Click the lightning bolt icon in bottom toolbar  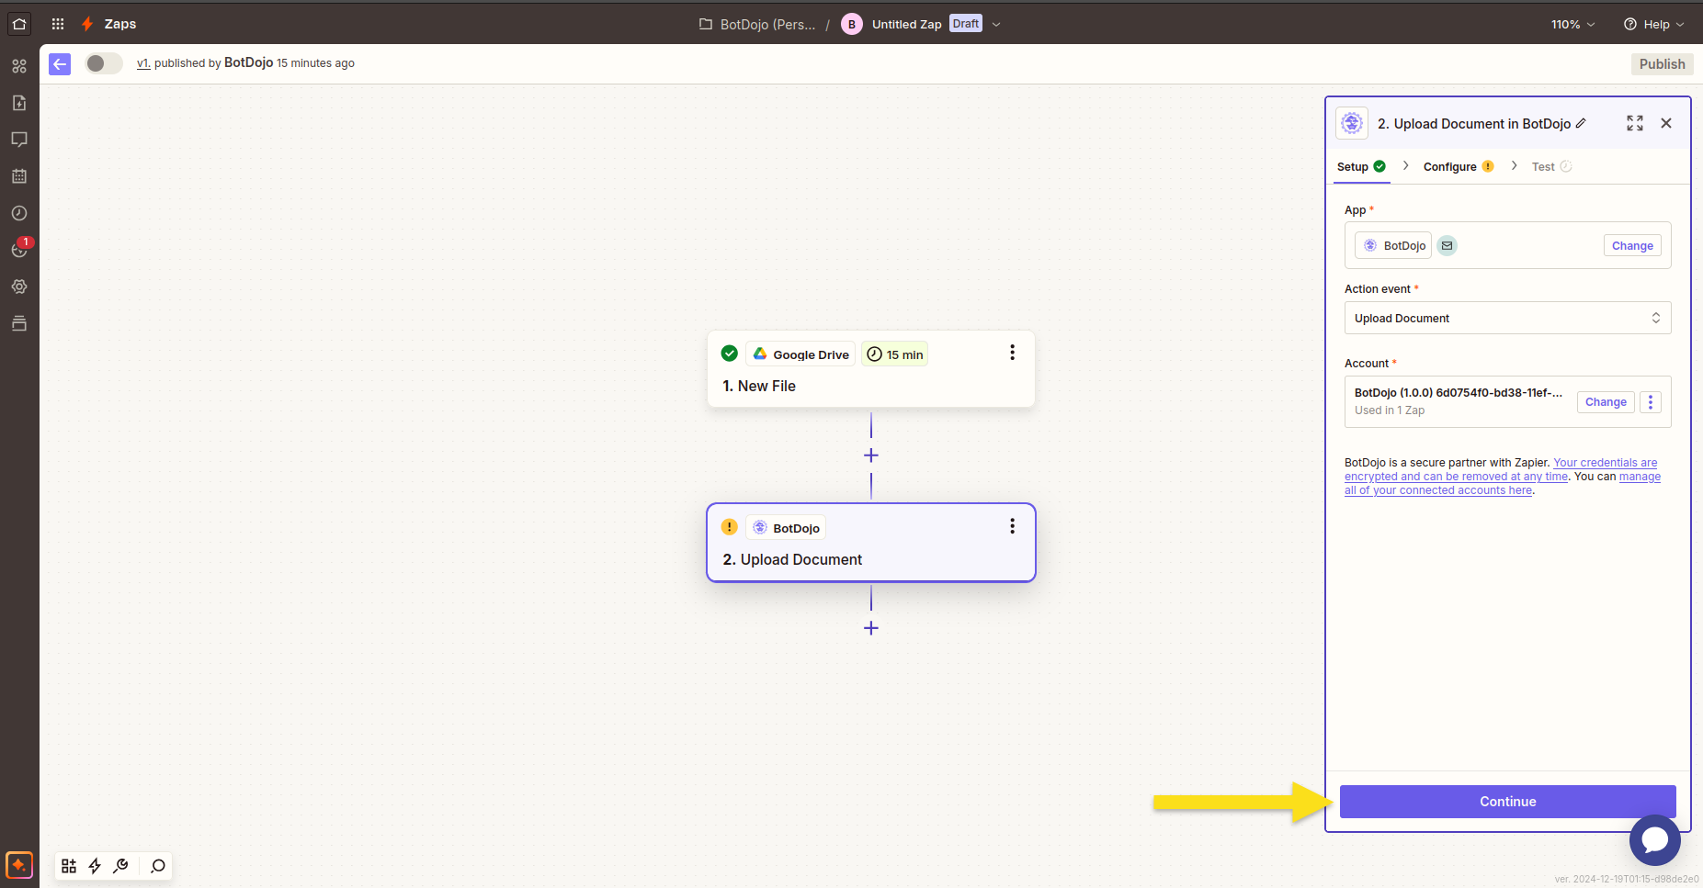click(95, 866)
